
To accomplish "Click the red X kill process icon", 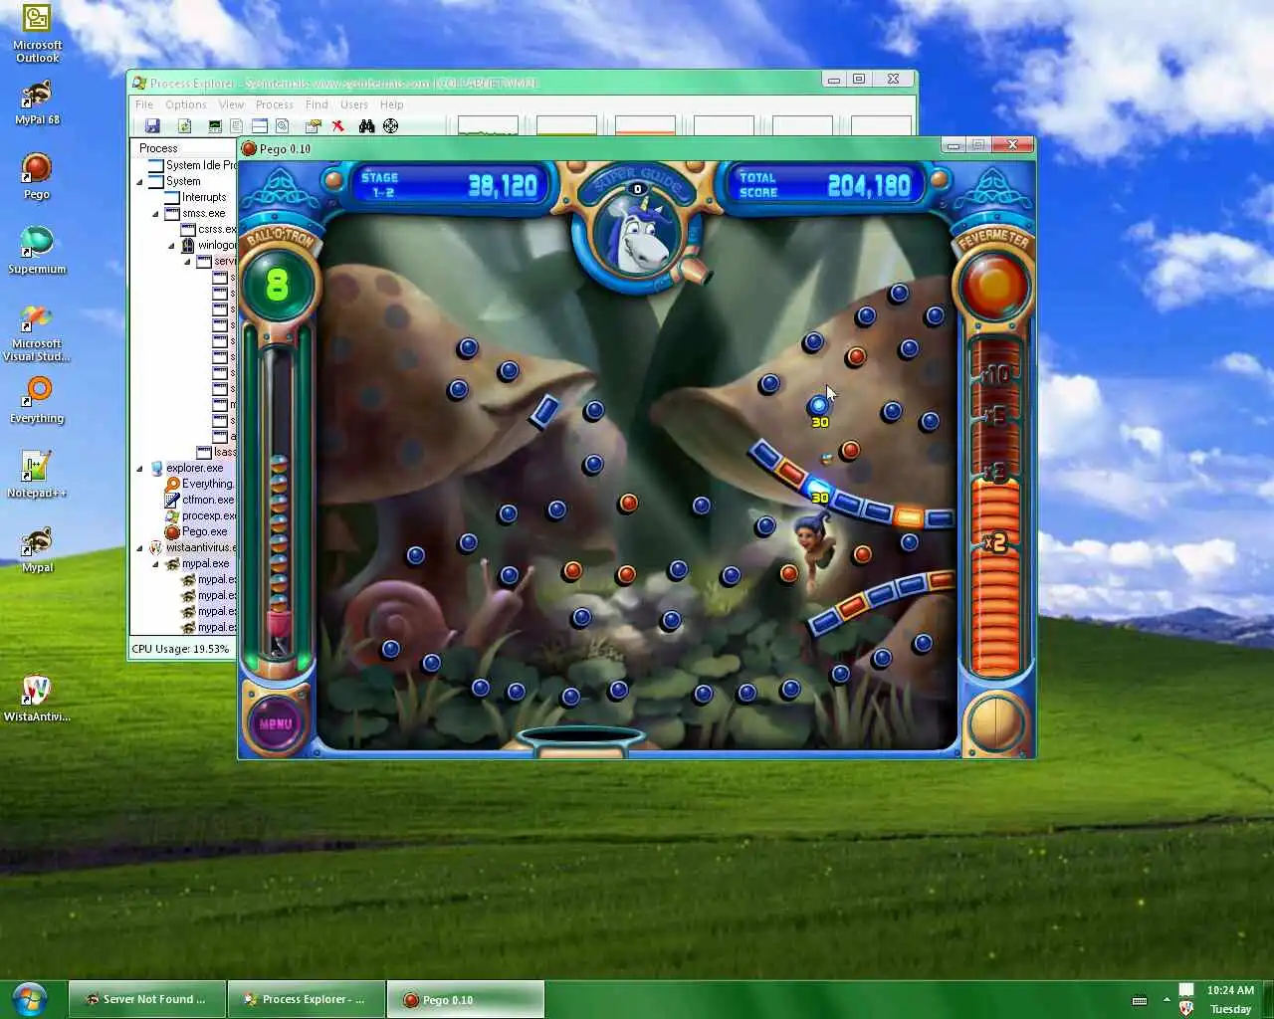I will tap(338, 125).
